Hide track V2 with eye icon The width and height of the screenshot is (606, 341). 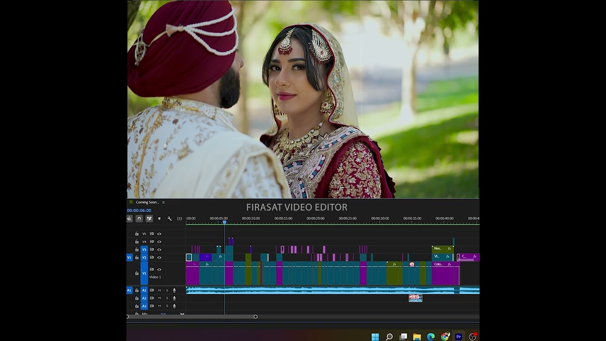(159, 258)
